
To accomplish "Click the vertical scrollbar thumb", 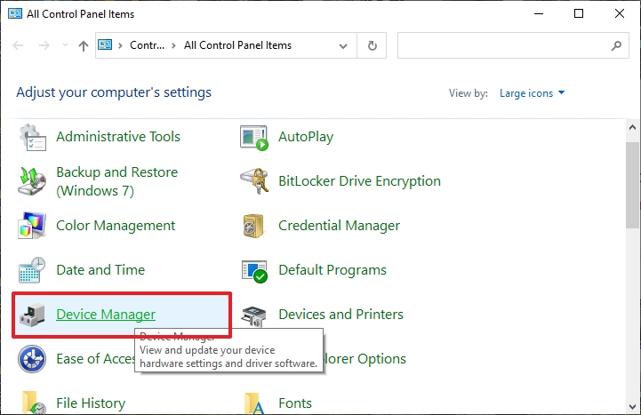I will click(x=633, y=185).
